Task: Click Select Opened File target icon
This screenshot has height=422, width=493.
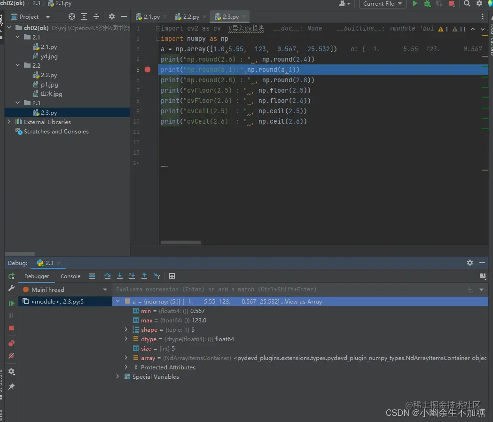Action: [72, 16]
